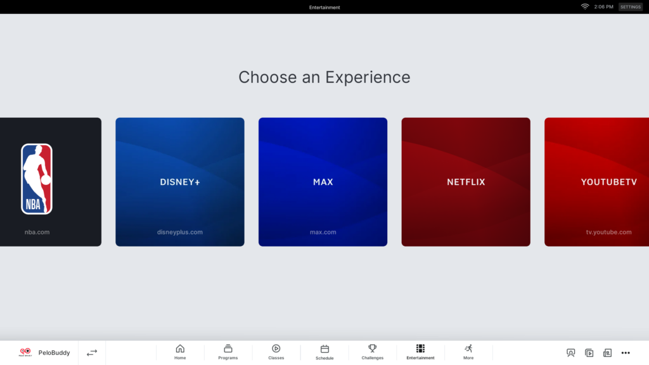The image size is (649, 365).
Task: Select the Entertainment tab
Action: pos(421,352)
